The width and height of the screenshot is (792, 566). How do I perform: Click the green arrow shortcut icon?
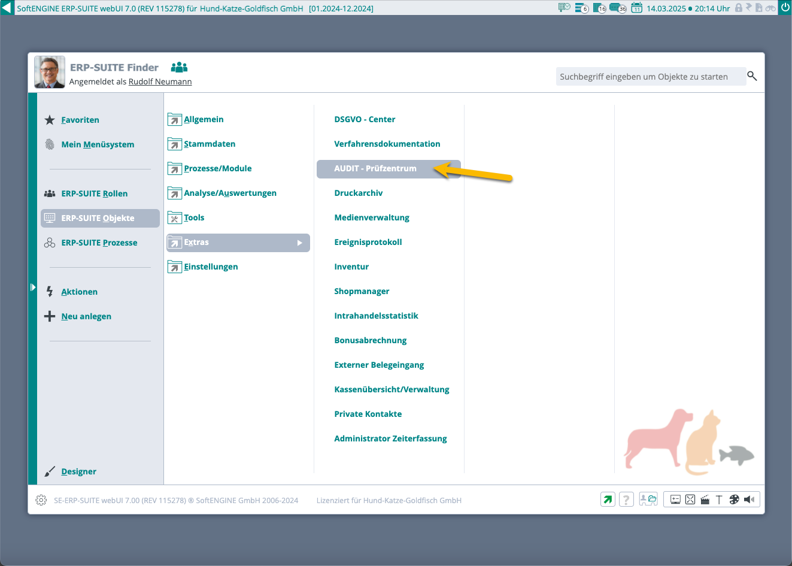(608, 500)
